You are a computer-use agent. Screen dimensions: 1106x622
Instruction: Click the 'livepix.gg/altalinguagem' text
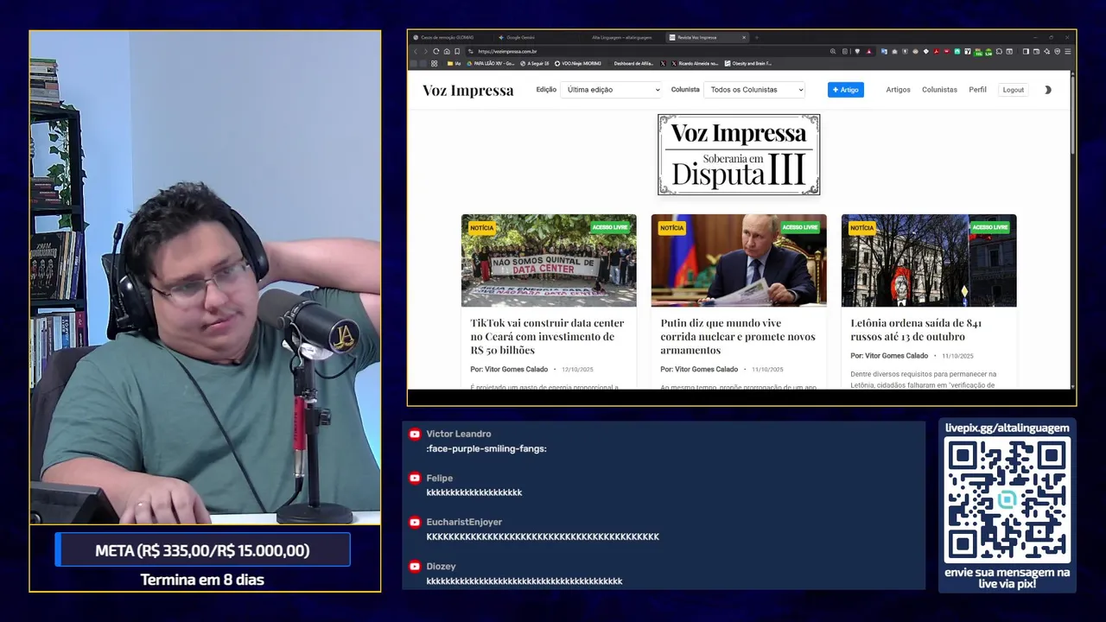tap(1007, 428)
